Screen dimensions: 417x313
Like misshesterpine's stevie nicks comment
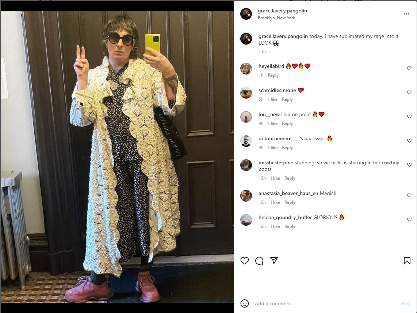tap(409, 165)
